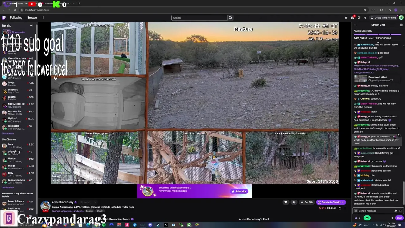Click the Charity tag
The width and height of the screenshot is (405, 228).
tap(100, 211)
